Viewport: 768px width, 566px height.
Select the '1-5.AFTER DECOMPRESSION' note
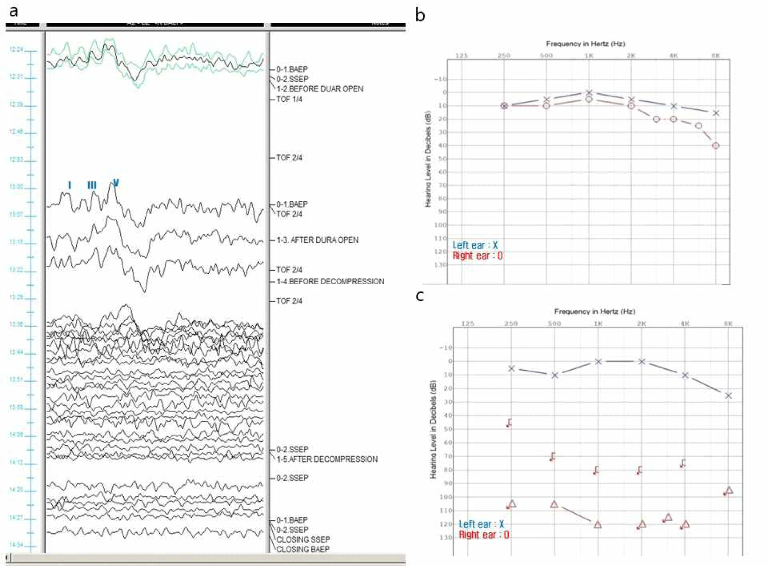(327, 459)
